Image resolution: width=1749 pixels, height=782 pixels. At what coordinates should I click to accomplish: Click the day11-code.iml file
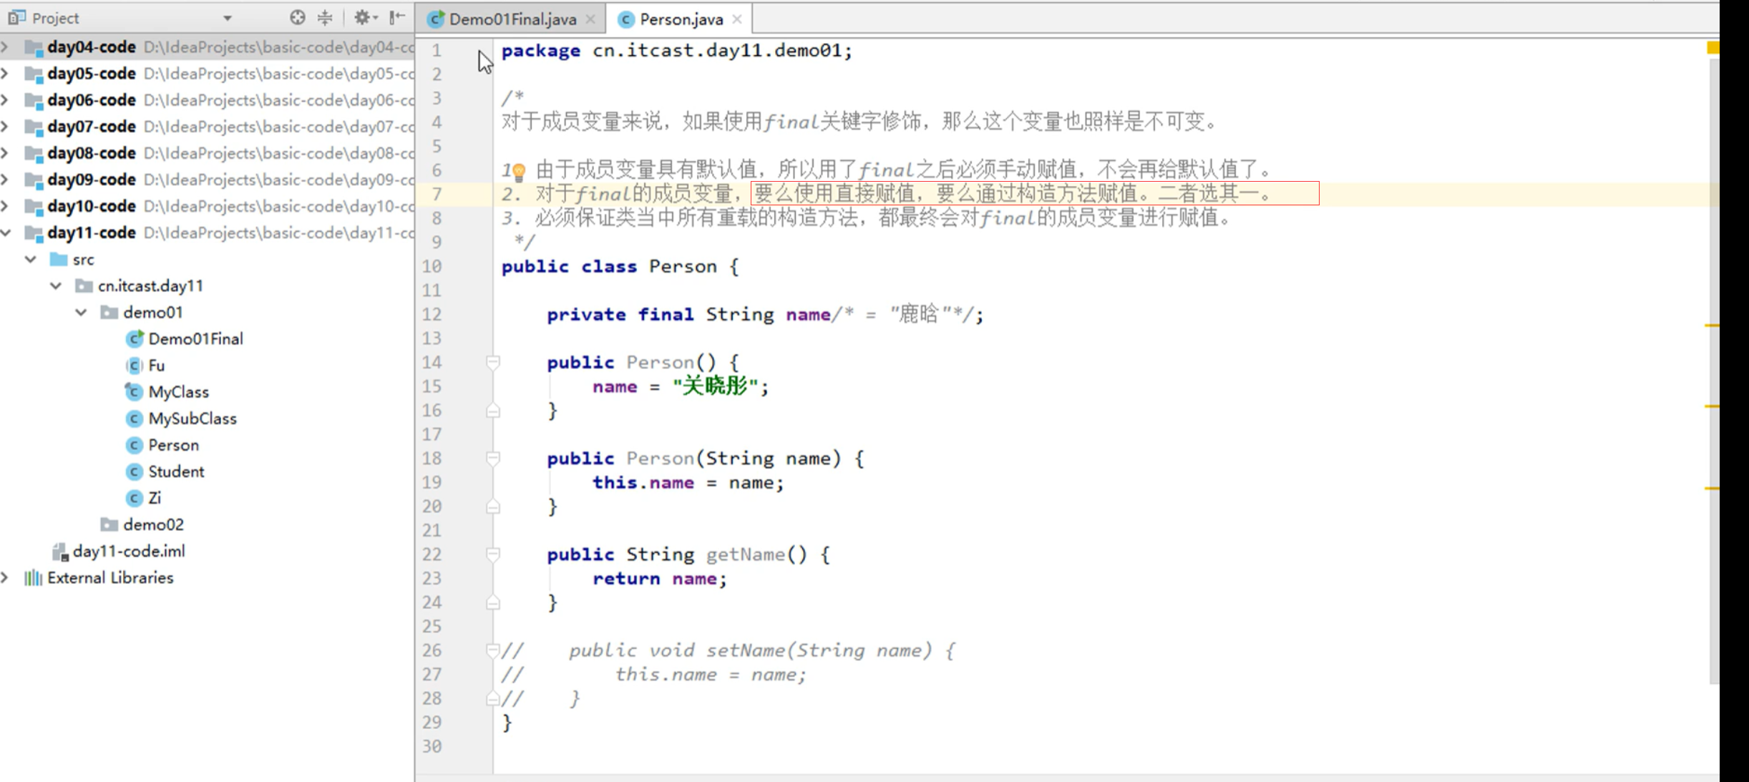128,551
